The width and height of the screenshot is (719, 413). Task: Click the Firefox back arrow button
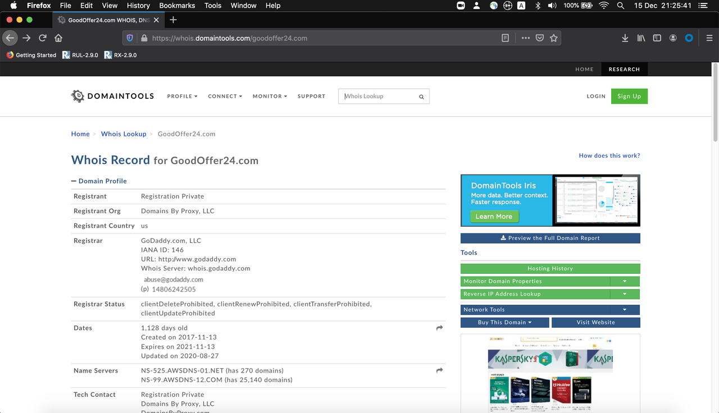click(10, 38)
